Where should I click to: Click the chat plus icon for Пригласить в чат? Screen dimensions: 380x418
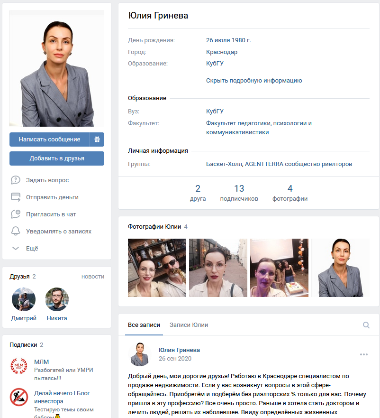tap(16, 214)
